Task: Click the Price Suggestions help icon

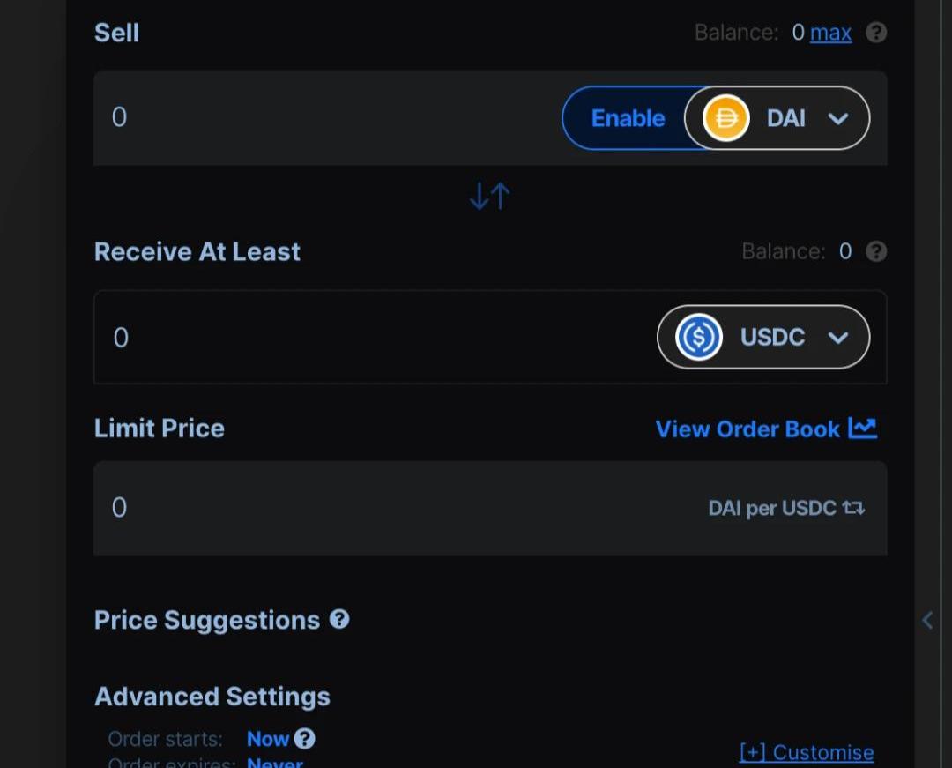Action: point(339,619)
